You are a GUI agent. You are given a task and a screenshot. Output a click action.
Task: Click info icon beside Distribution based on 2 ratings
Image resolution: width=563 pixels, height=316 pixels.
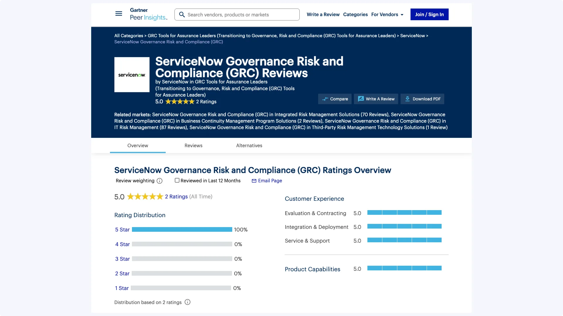click(188, 302)
